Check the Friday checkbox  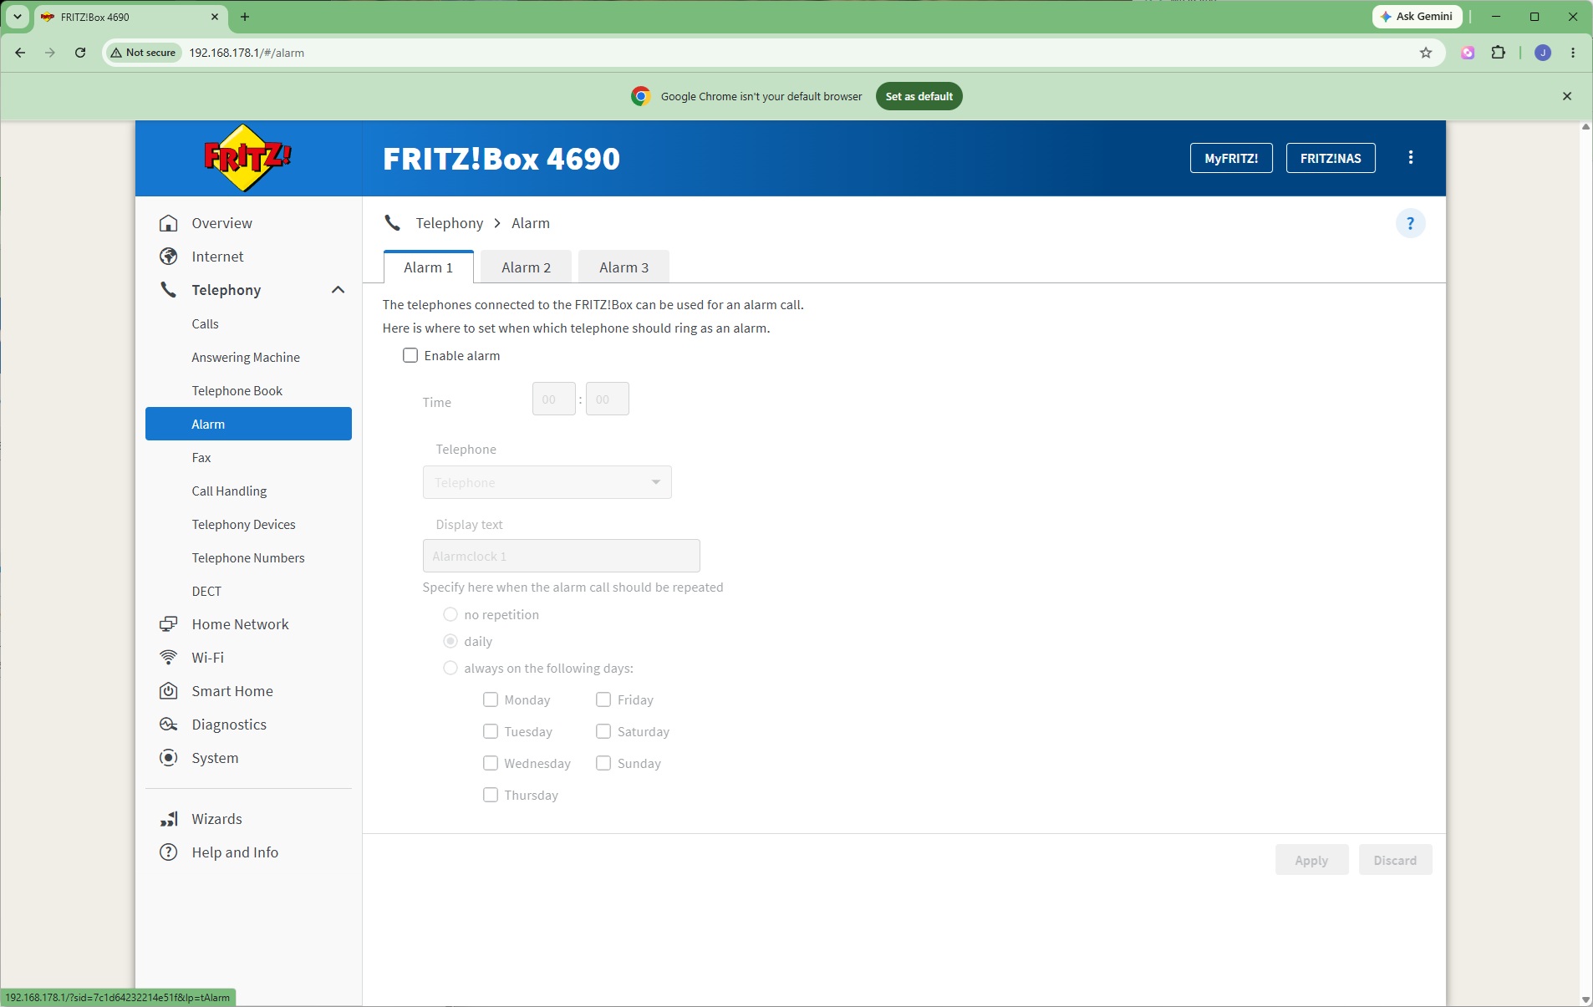pyautogui.click(x=603, y=700)
